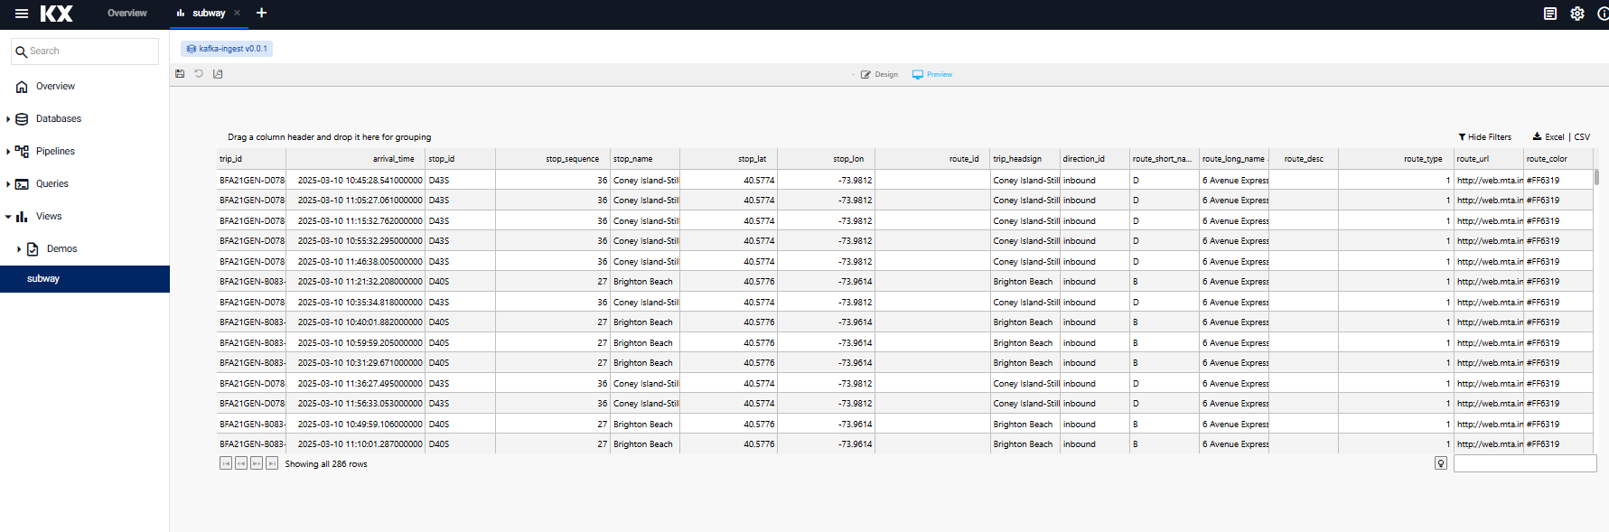Click the undo changes icon
1609x532 pixels.
(x=199, y=74)
